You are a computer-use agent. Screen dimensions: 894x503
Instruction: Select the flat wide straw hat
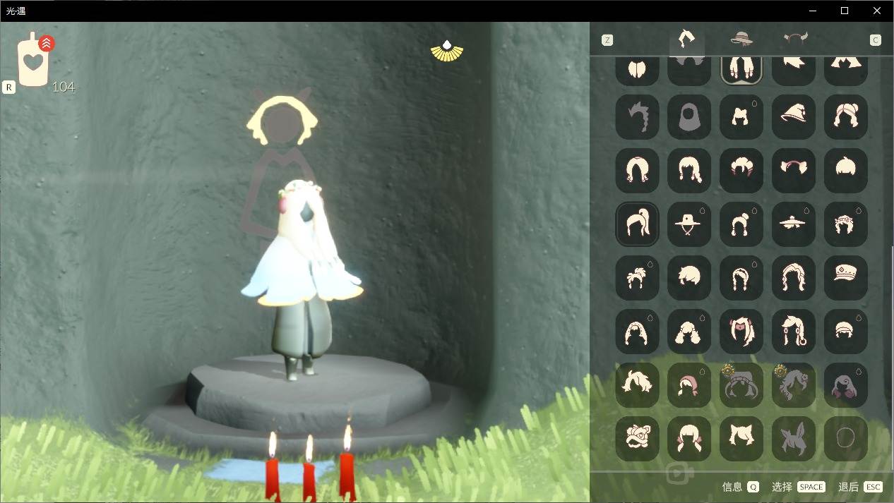[x=794, y=224]
